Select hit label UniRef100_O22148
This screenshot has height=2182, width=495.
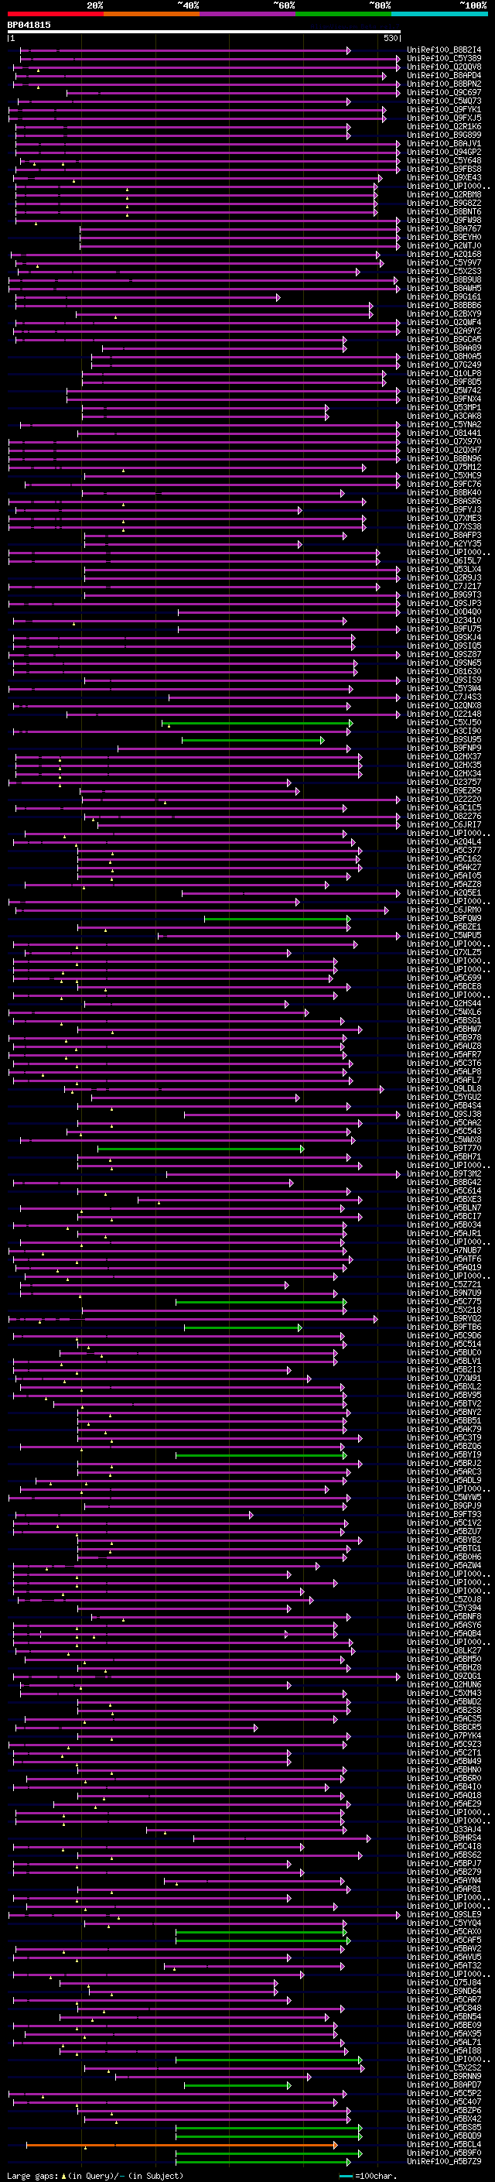pos(444,714)
